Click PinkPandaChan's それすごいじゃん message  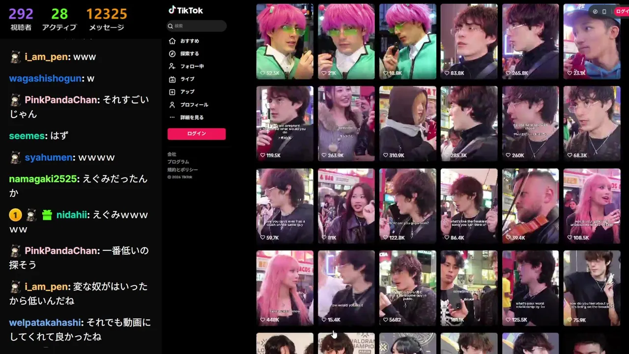coord(79,107)
